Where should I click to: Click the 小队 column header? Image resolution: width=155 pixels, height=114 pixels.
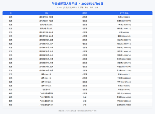(46, 13)
